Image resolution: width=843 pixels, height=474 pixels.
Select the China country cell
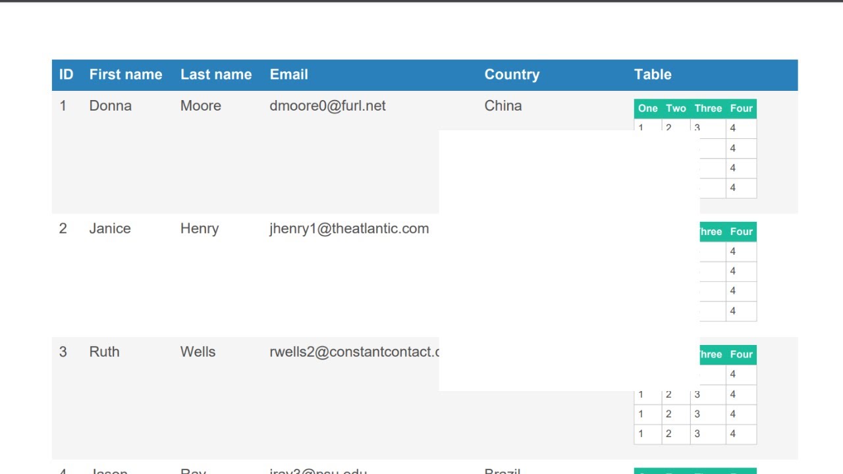click(503, 106)
